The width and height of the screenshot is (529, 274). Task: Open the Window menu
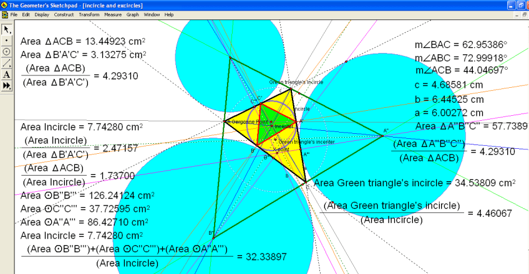coord(151,14)
